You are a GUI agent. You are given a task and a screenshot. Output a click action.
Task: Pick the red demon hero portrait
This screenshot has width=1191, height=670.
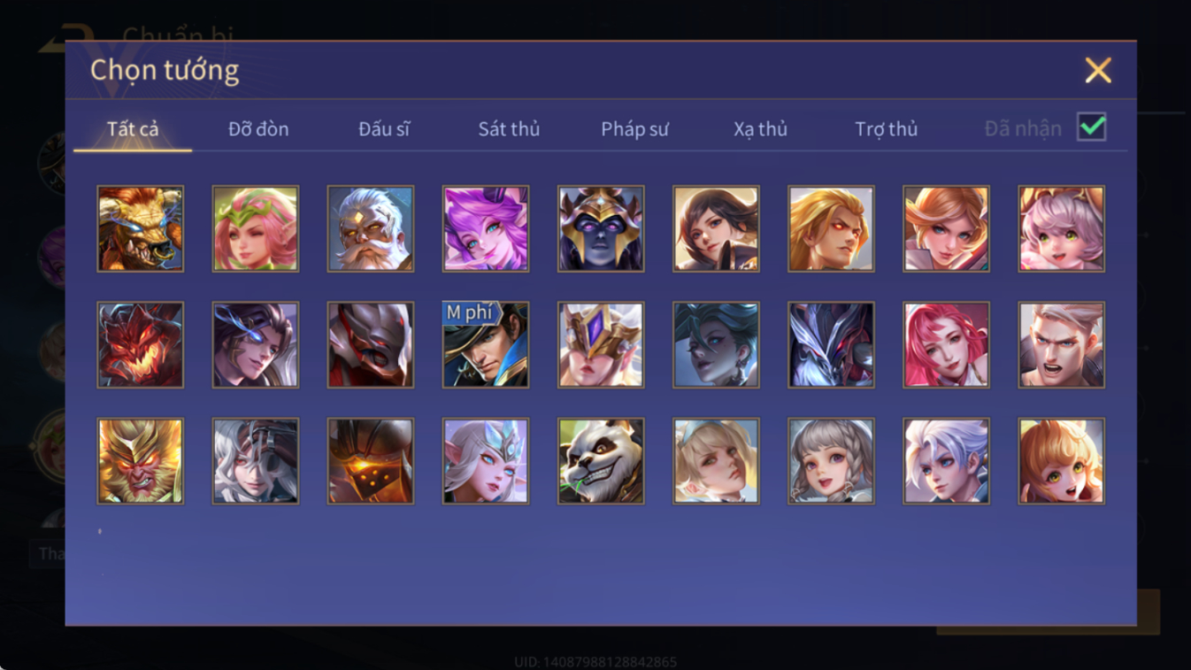pyautogui.click(x=140, y=344)
